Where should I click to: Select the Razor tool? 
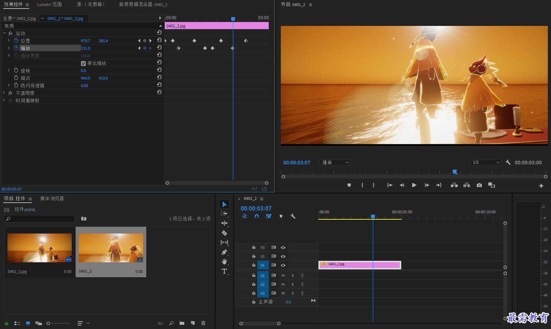point(224,233)
